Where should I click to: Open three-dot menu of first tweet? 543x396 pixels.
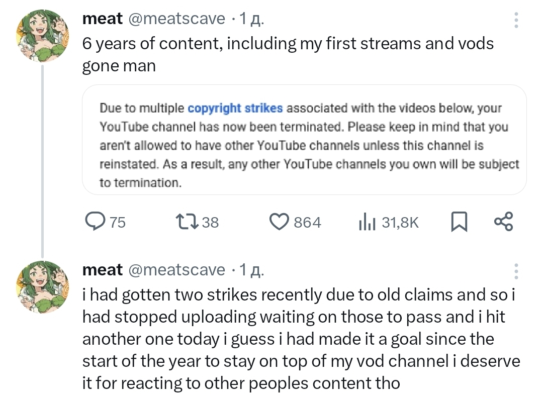point(516,20)
